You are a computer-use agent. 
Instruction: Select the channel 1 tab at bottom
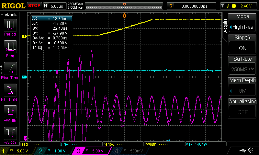16,151
